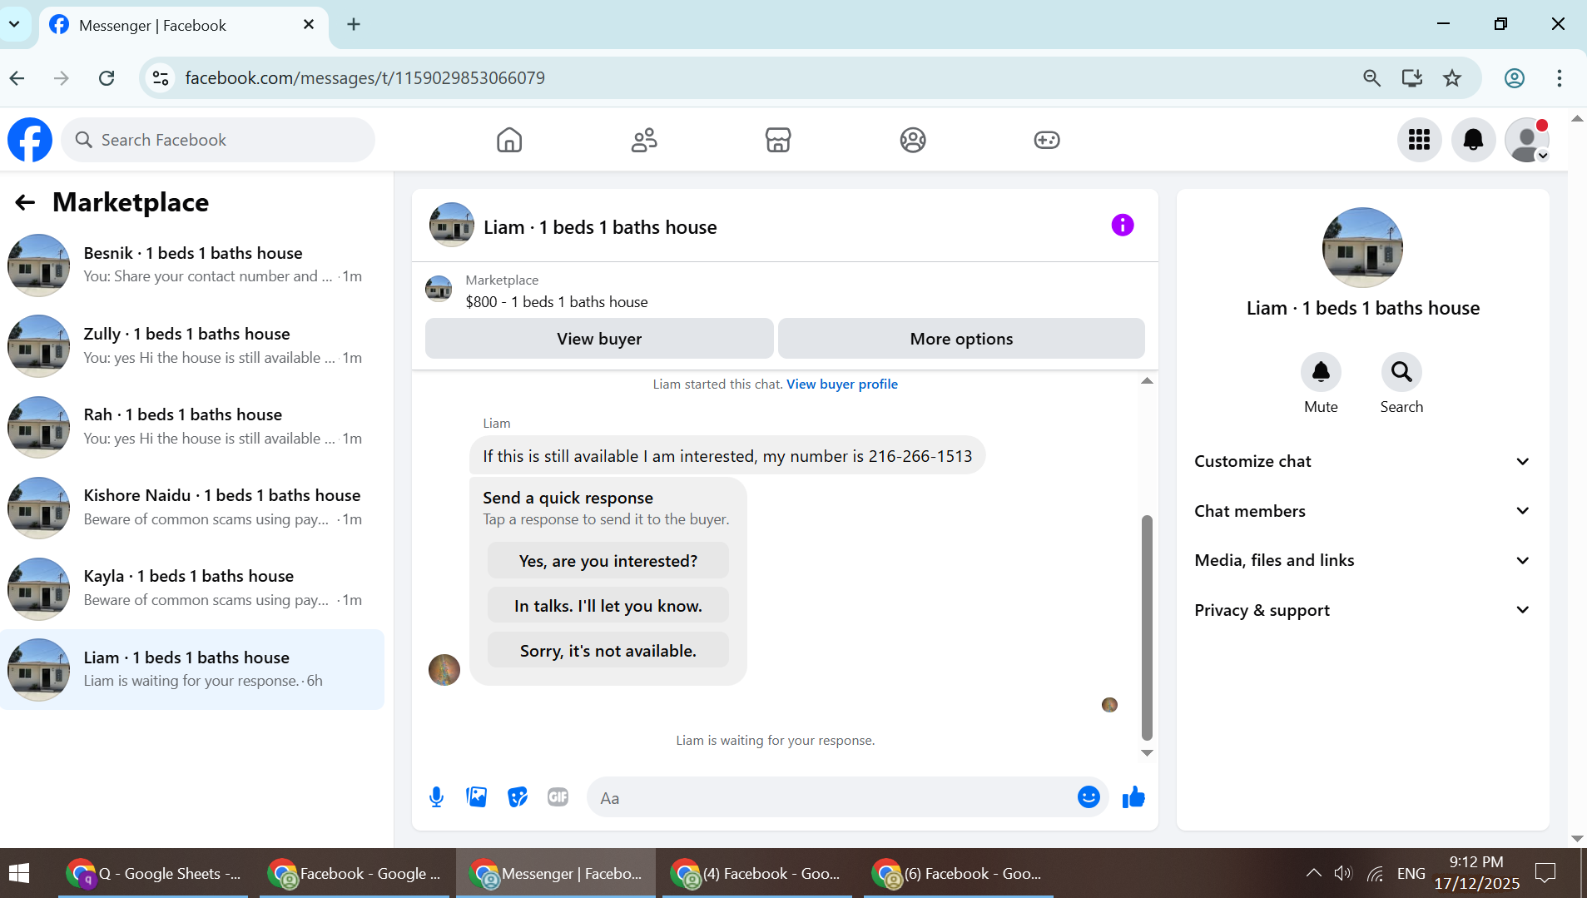Open the Friends icon in top navigation
Image resolution: width=1587 pixels, height=898 pixels.
[644, 140]
